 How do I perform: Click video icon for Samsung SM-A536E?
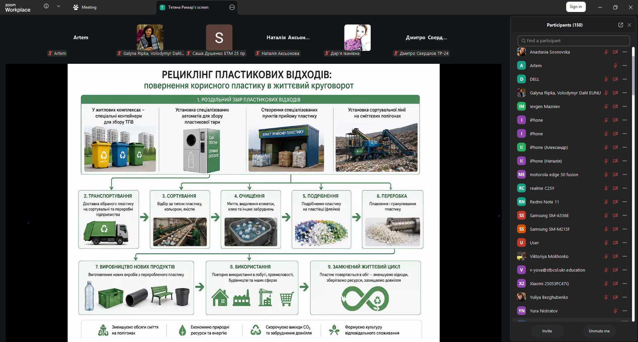615,216
